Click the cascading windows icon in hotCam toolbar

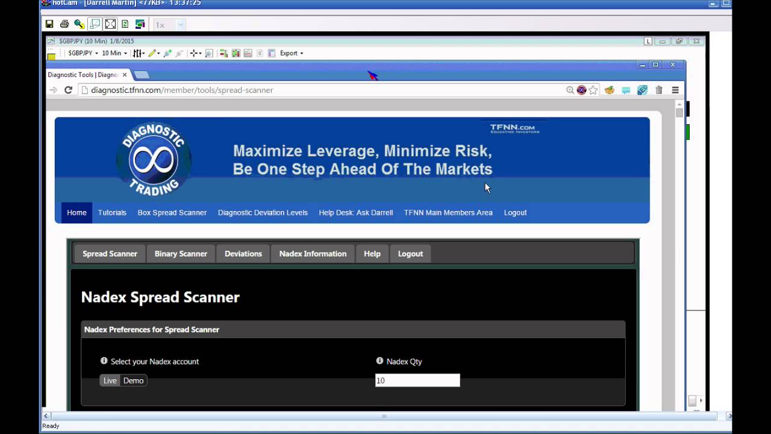pos(140,24)
